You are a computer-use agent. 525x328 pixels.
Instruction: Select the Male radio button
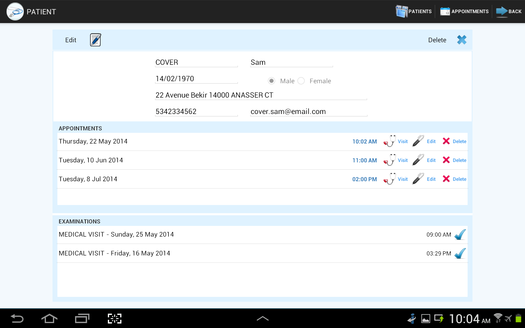[272, 81]
